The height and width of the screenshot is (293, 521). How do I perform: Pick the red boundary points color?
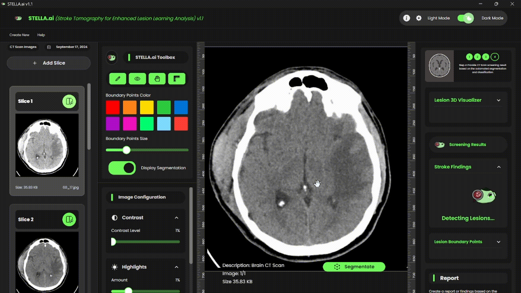click(113, 107)
